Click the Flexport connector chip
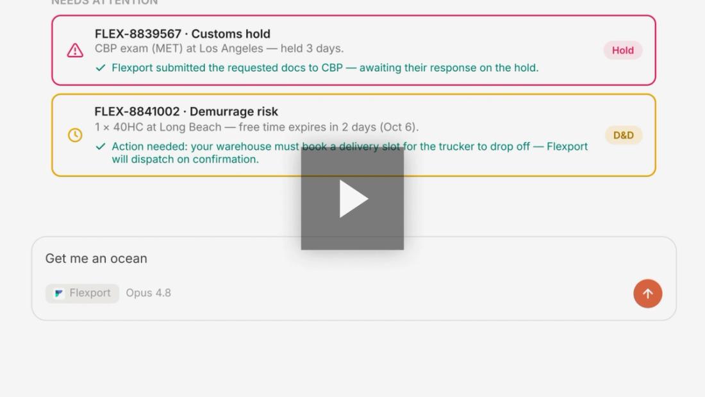Image resolution: width=705 pixels, height=397 pixels. coord(82,293)
